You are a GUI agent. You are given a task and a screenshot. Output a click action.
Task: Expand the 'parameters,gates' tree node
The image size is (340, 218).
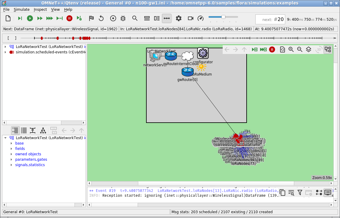click(x=11, y=159)
